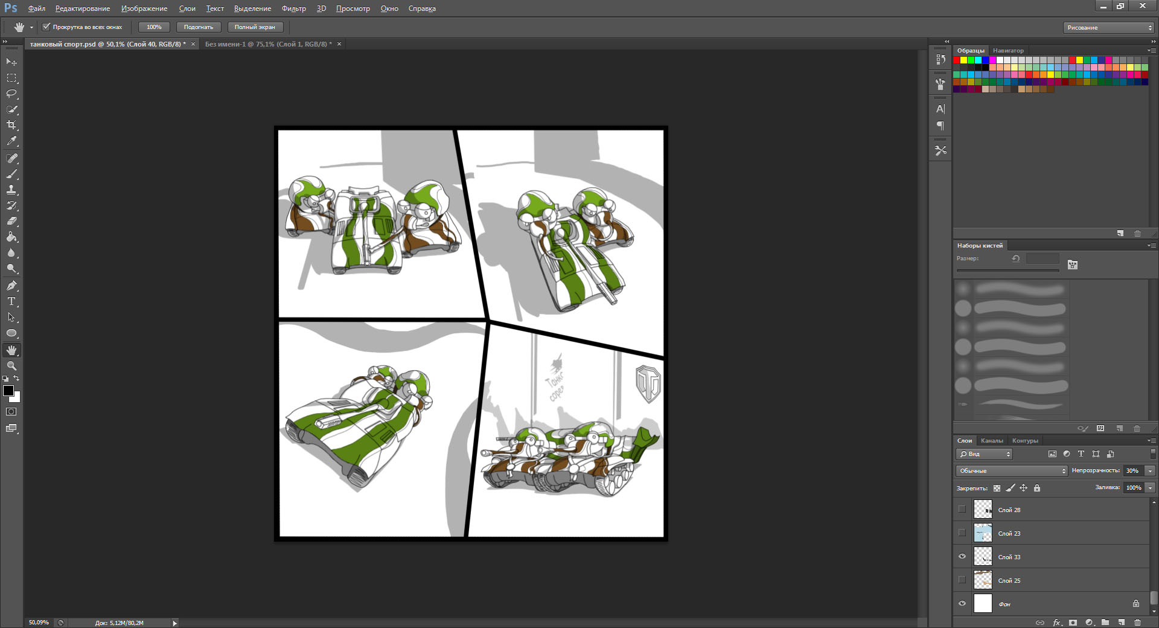This screenshot has width=1159, height=628.
Task: Delete layer with trash icon in Layers panel
Action: click(1137, 622)
